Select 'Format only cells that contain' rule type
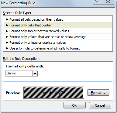The height and width of the screenshot is (113, 117). pyautogui.click(x=58, y=25)
